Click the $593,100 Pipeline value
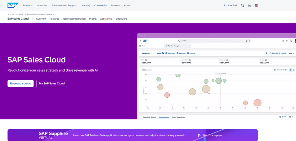 point(264,63)
